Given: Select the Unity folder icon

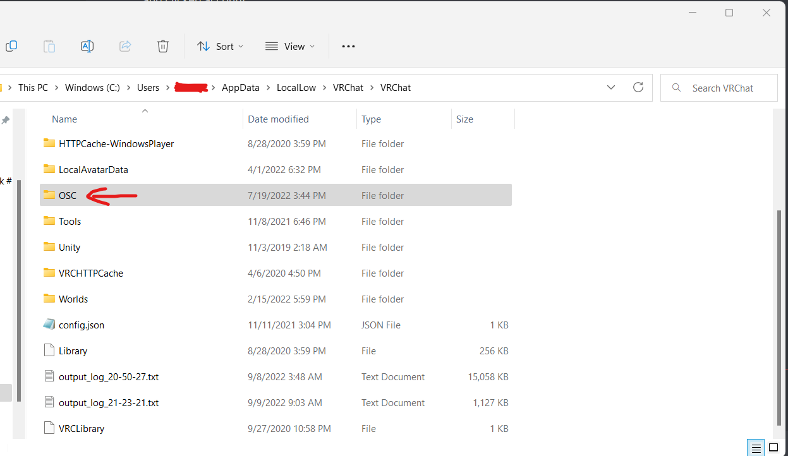Looking at the screenshot, I should point(49,247).
